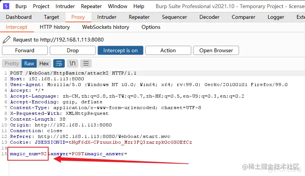Image resolution: width=305 pixels, height=176 pixels.
Task: Click the Connection: close line
Action: pos(36,131)
